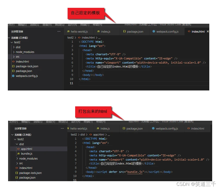The image size is (220, 189).
Task: Click index.html file icon in bottom explorer tree
Action: tap(17, 168)
